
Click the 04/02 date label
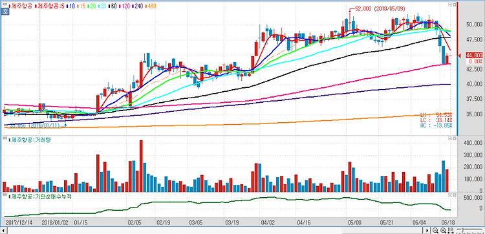click(x=268, y=222)
